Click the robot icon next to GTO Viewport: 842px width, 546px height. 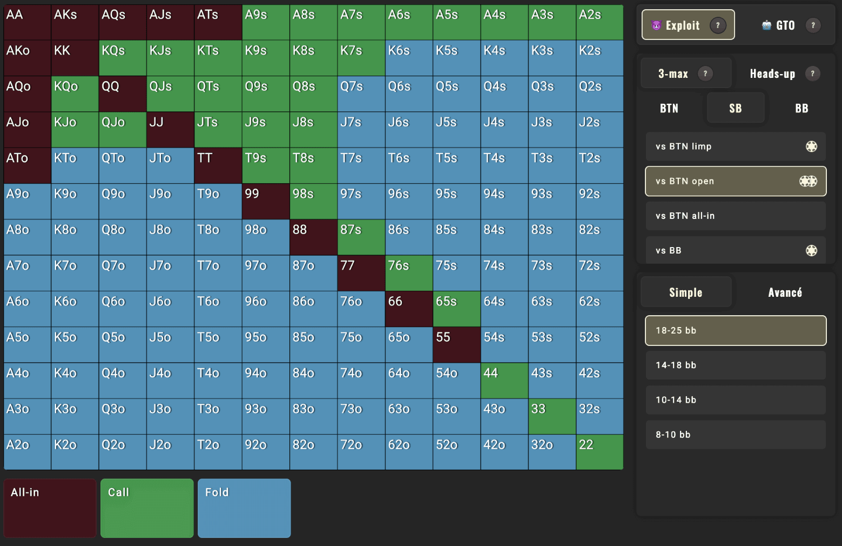click(x=766, y=25)
